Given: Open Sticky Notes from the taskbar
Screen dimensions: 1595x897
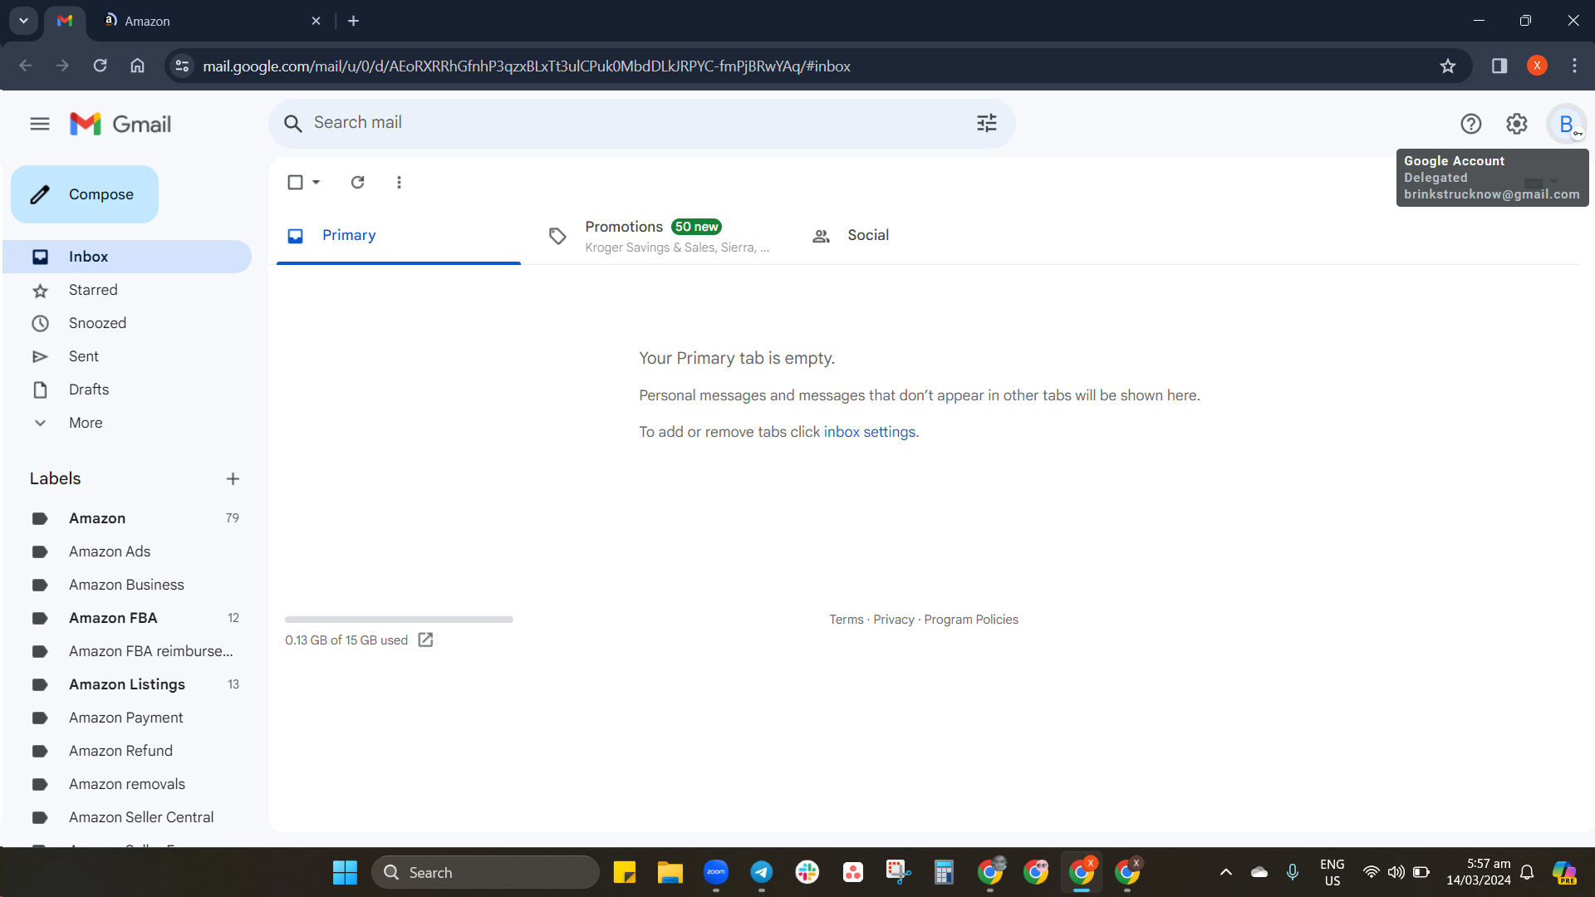Looking at the screenshot, I should [625, 872].
